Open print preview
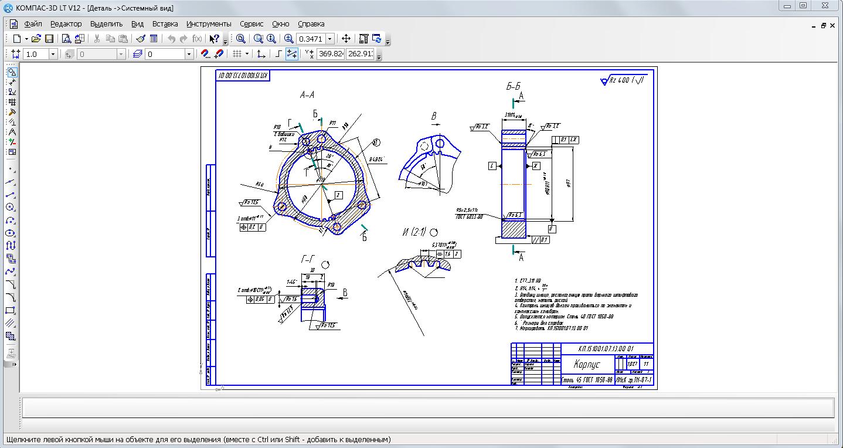 click(x=66, y=39)
